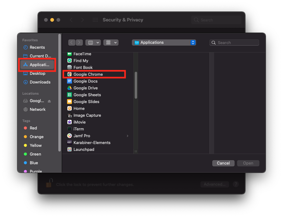Click Advanced... in Security & Privacy window
283x217 pixels.
pos(215,184)
